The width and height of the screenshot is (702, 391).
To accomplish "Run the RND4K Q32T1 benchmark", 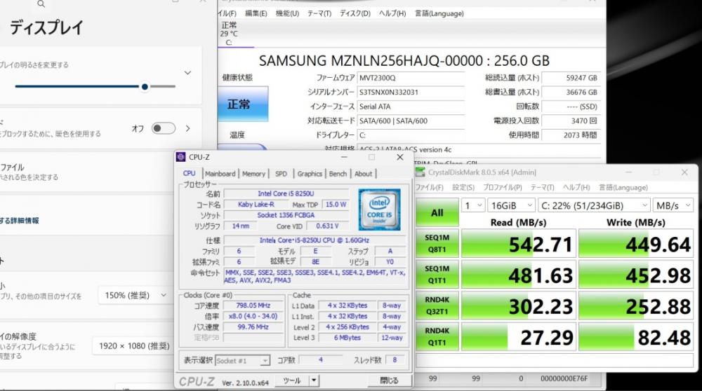I will coord(437,306).
